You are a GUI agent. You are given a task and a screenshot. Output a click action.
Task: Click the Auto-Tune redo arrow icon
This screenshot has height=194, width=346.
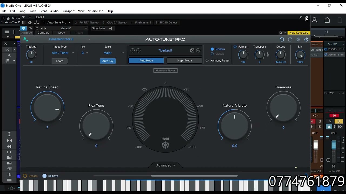tap(290, 39)
